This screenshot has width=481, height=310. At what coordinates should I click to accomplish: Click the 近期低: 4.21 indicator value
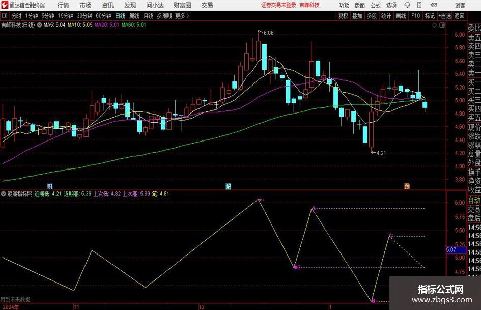[47, 194]
